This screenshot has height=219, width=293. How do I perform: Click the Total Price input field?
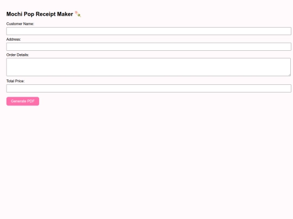(x=149, y=89)
